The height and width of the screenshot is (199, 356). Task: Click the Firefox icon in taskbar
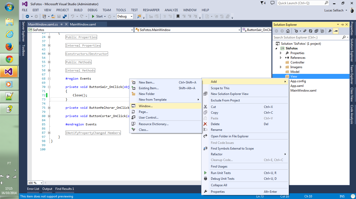tap(9, 47)
